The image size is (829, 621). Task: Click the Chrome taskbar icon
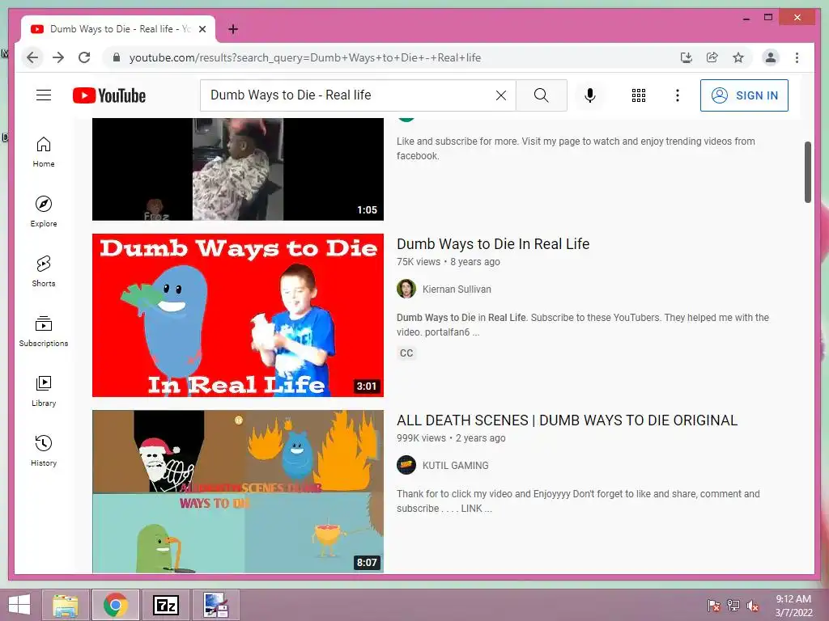click(x=116, y=605)
